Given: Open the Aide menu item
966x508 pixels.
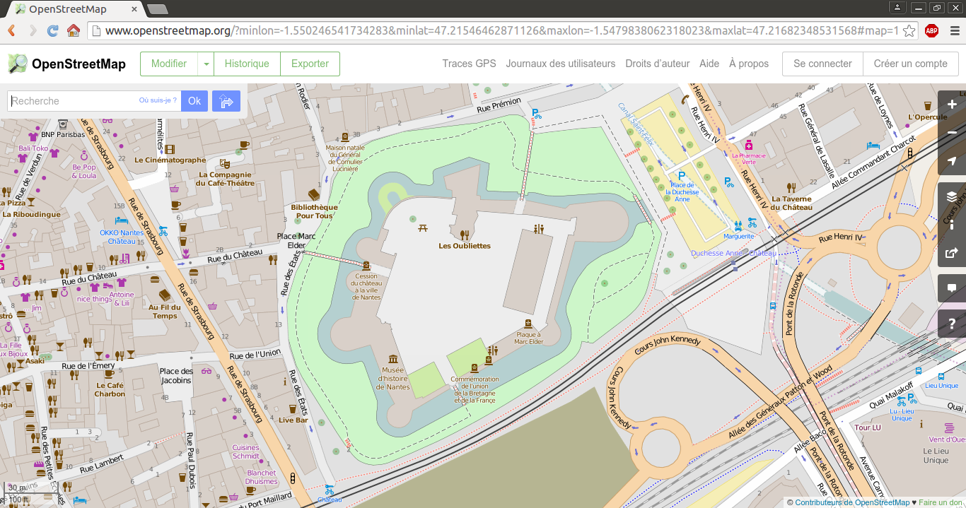Looking at the screenshot, I should (709, 64).
